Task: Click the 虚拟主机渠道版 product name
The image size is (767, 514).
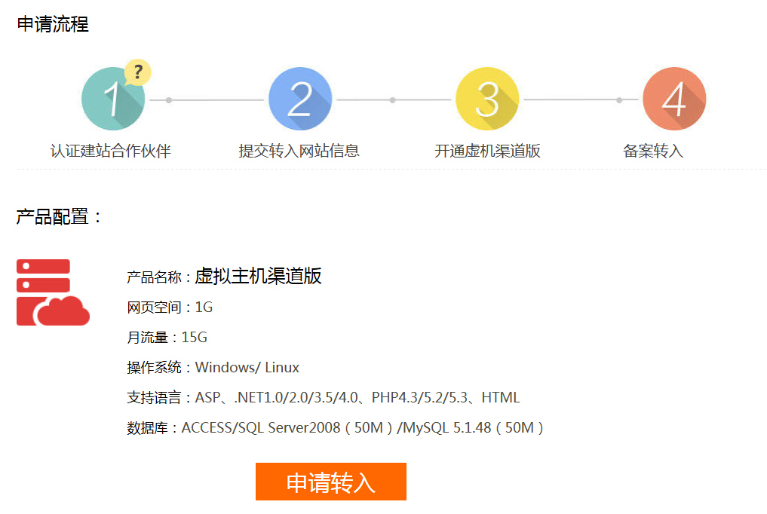Action: 258,276
